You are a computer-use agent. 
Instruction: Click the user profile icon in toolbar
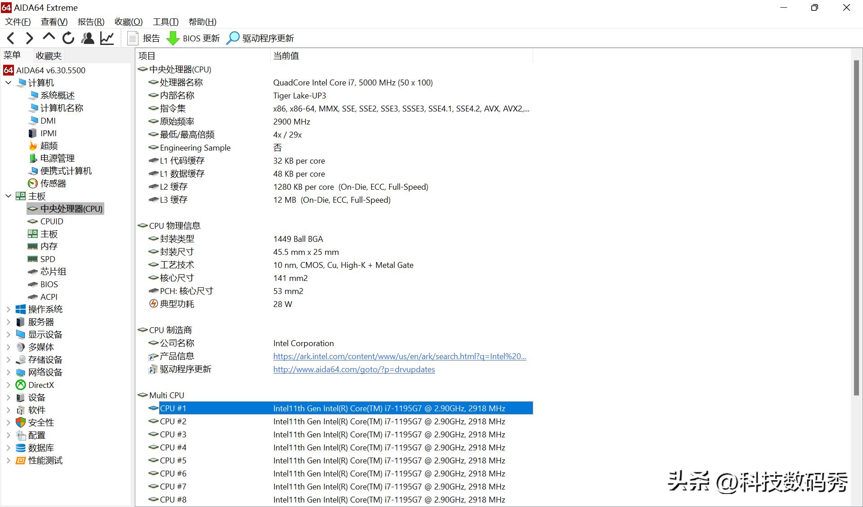(88, 38)
